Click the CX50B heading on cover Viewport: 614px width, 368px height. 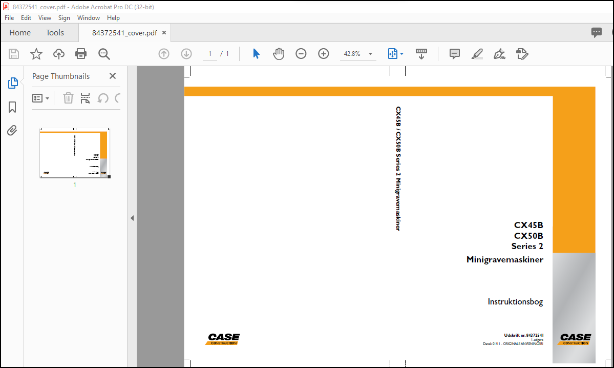click(x=528, y=236)
